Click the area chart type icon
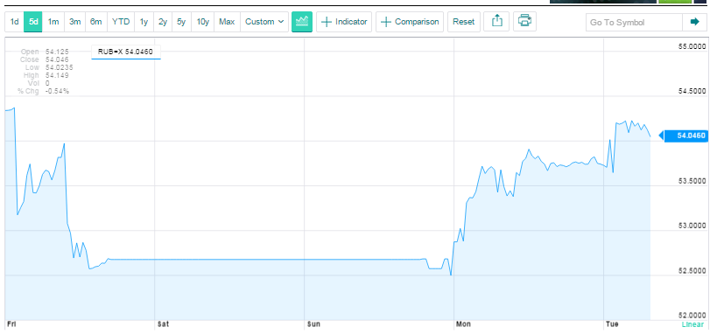Screen dimensions: 717x334 (302, 22)
